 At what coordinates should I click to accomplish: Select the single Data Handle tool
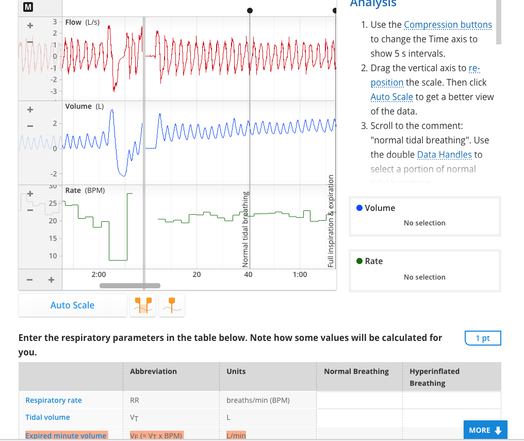click(x=171, y=305)
